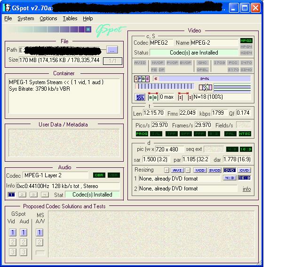Click the GMC indicator
This screenshot has width=301, height=267.
(202, 63)
